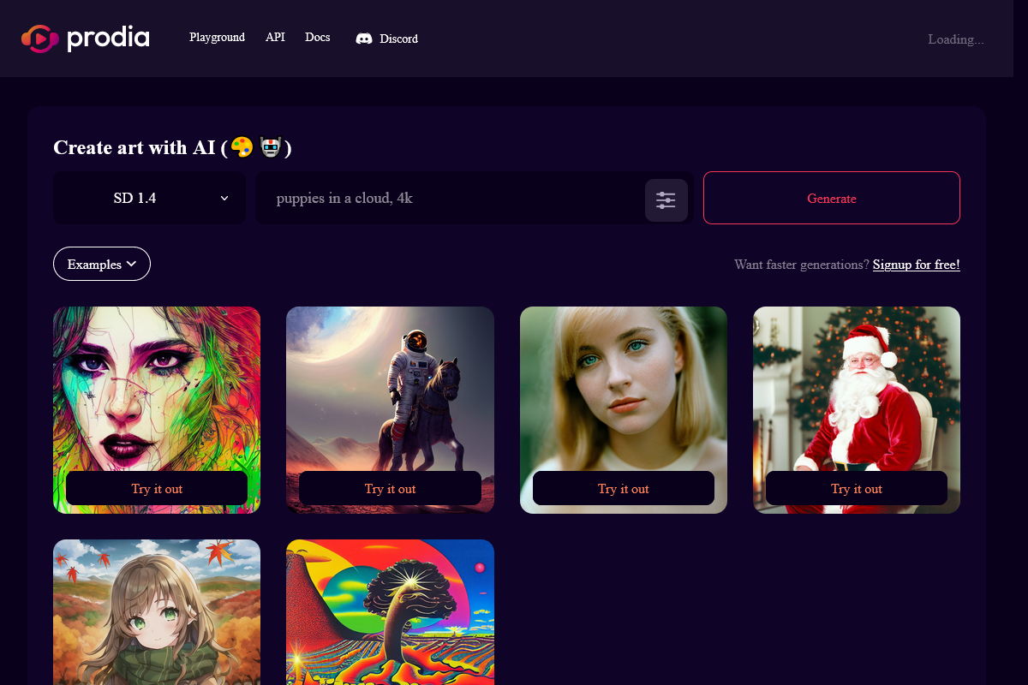
Task: Try it out on the Santa Claus example
Action: click(857, 488)
